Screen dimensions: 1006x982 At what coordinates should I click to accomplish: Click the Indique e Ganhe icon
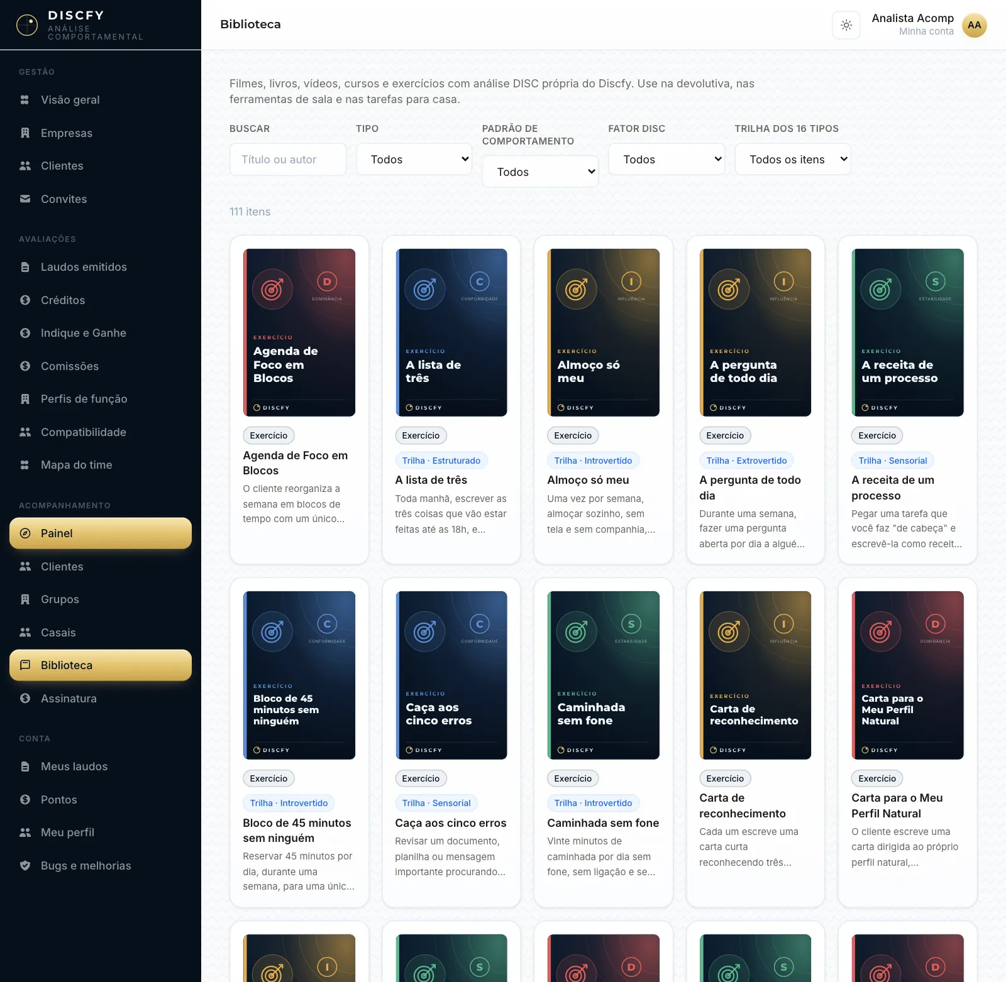(25, 333)
